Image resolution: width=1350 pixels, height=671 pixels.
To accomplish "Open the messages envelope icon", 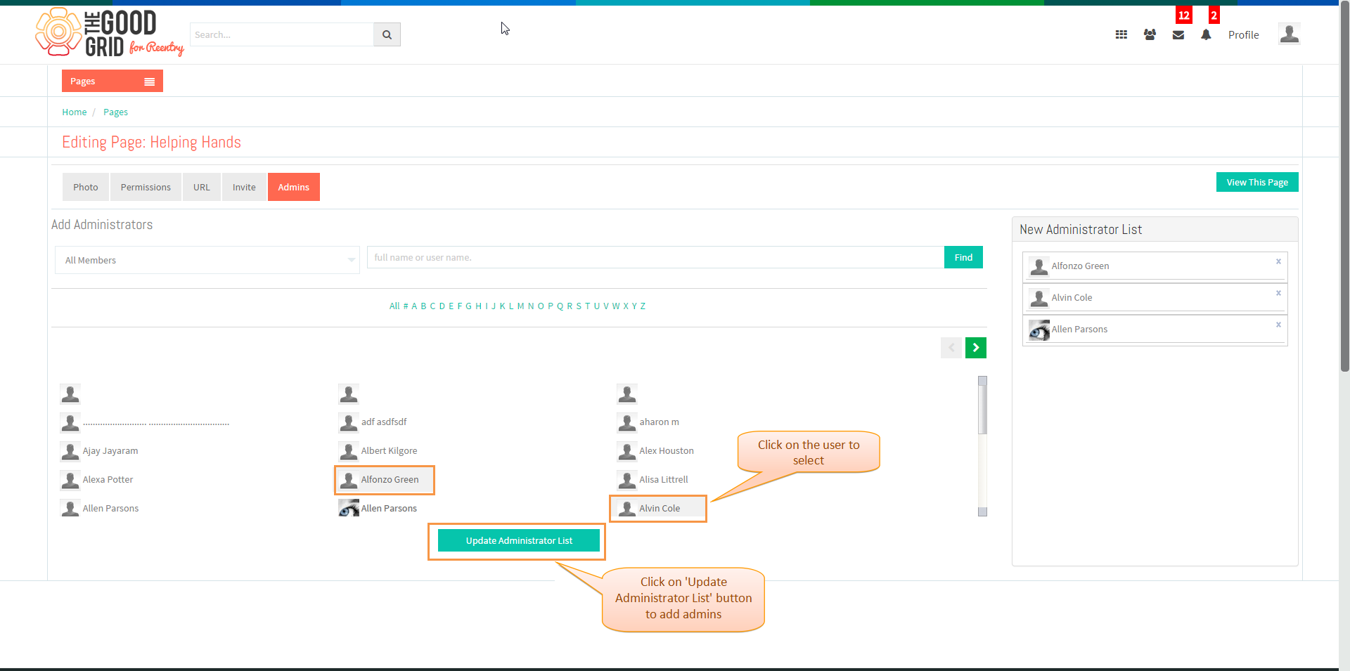I will click(x=1178, y=34).
